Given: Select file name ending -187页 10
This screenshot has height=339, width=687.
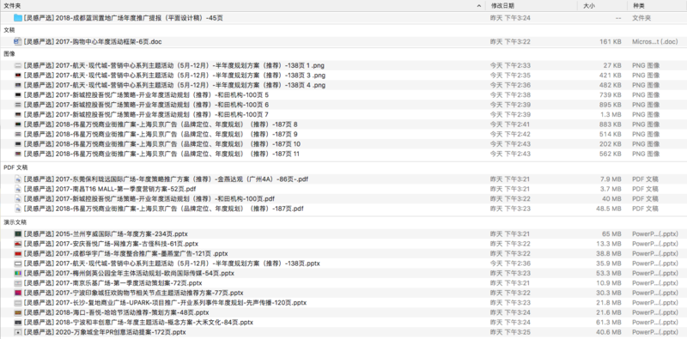Looking at the screenshot, I should 162,144.
